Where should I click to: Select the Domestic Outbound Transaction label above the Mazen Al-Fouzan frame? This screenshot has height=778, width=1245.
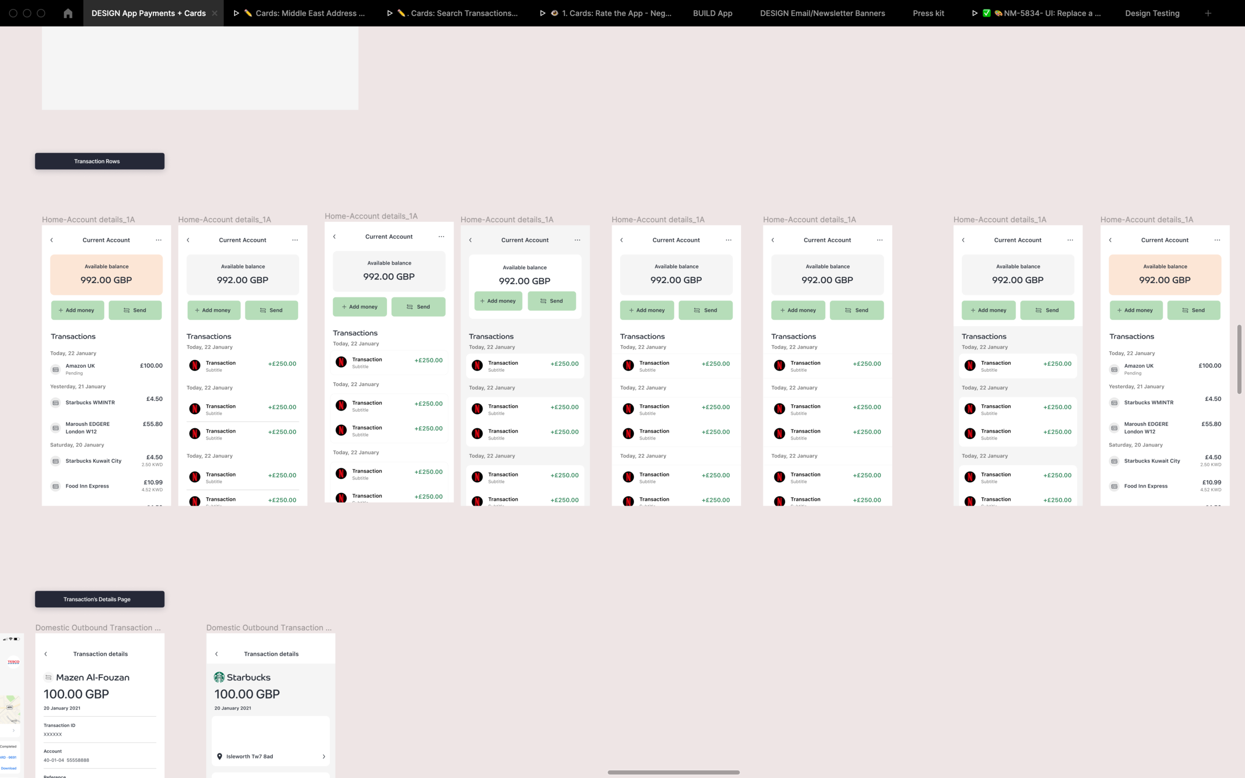[98, 628]
